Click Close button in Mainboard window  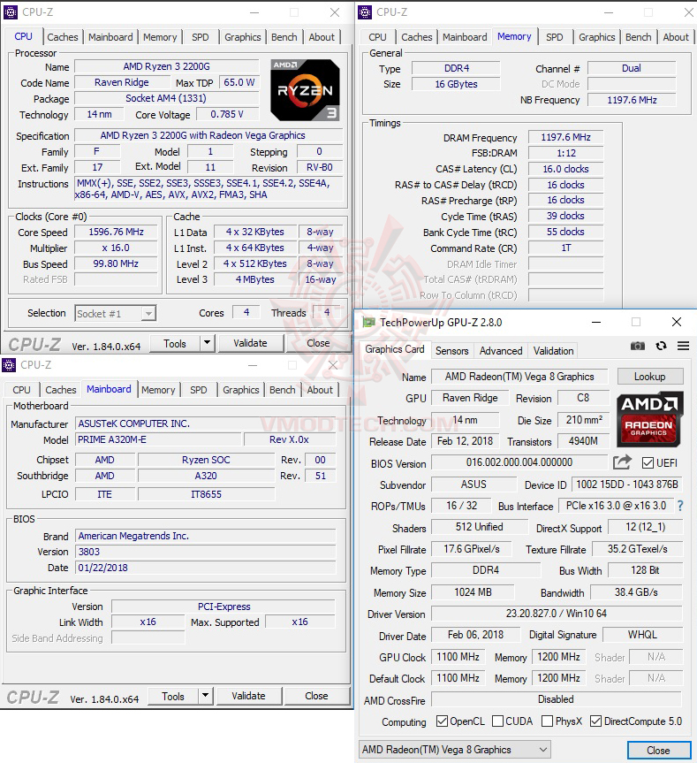coord(316,696)
